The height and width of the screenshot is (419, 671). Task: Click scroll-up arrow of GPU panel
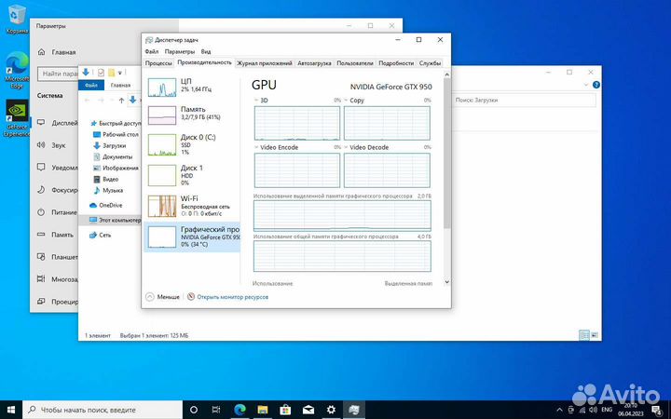pos(446,74)
